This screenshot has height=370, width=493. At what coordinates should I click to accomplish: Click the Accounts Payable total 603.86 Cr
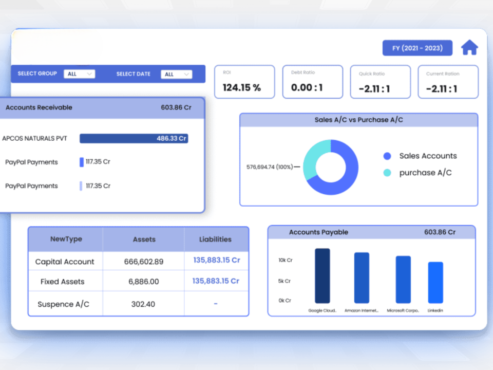(440, 232)
